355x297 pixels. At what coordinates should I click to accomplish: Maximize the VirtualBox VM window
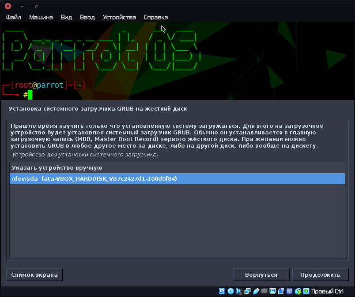(36, 6)
